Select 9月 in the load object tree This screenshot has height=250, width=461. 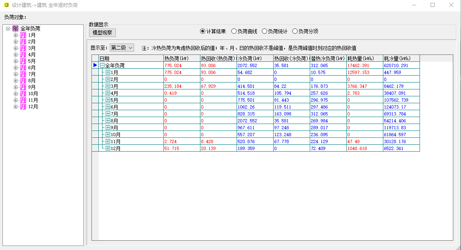pos(32,87)
